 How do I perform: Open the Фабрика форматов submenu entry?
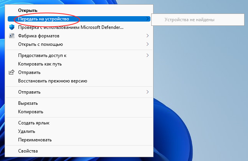point(79,36)
